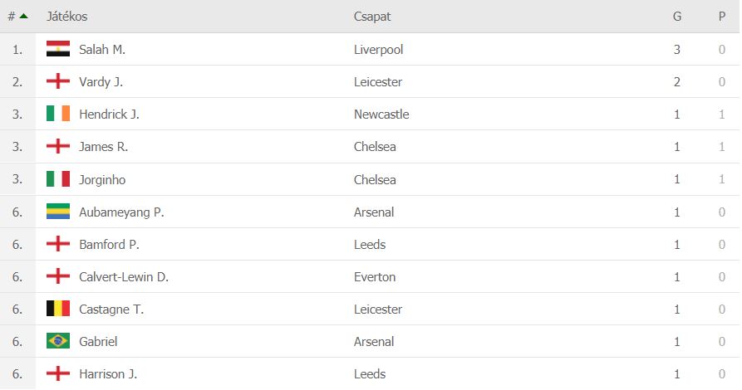Click the Brazil flag beside Gabriel
This screenshot has height=390, width=742.
[58, 341]
